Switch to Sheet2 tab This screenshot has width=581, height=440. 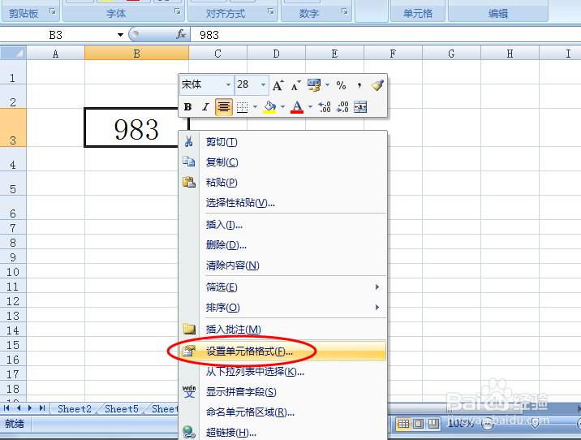pyautogui.click(x=74, y=409)
